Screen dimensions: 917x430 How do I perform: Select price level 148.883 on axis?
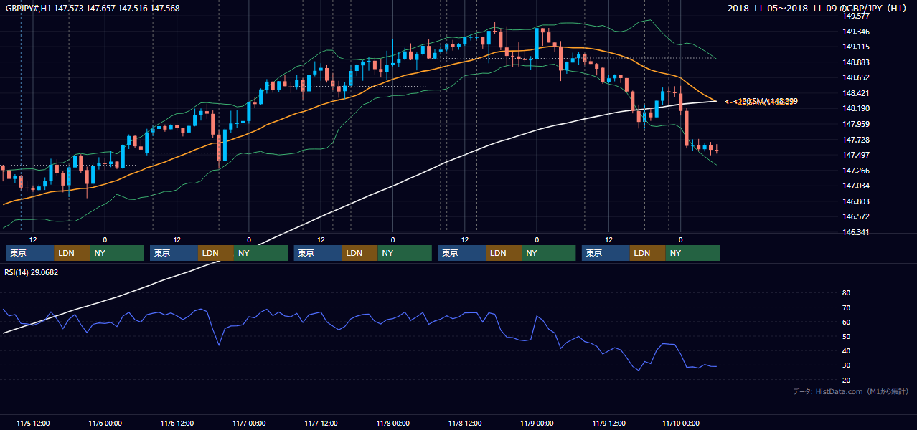coord(856,62)
